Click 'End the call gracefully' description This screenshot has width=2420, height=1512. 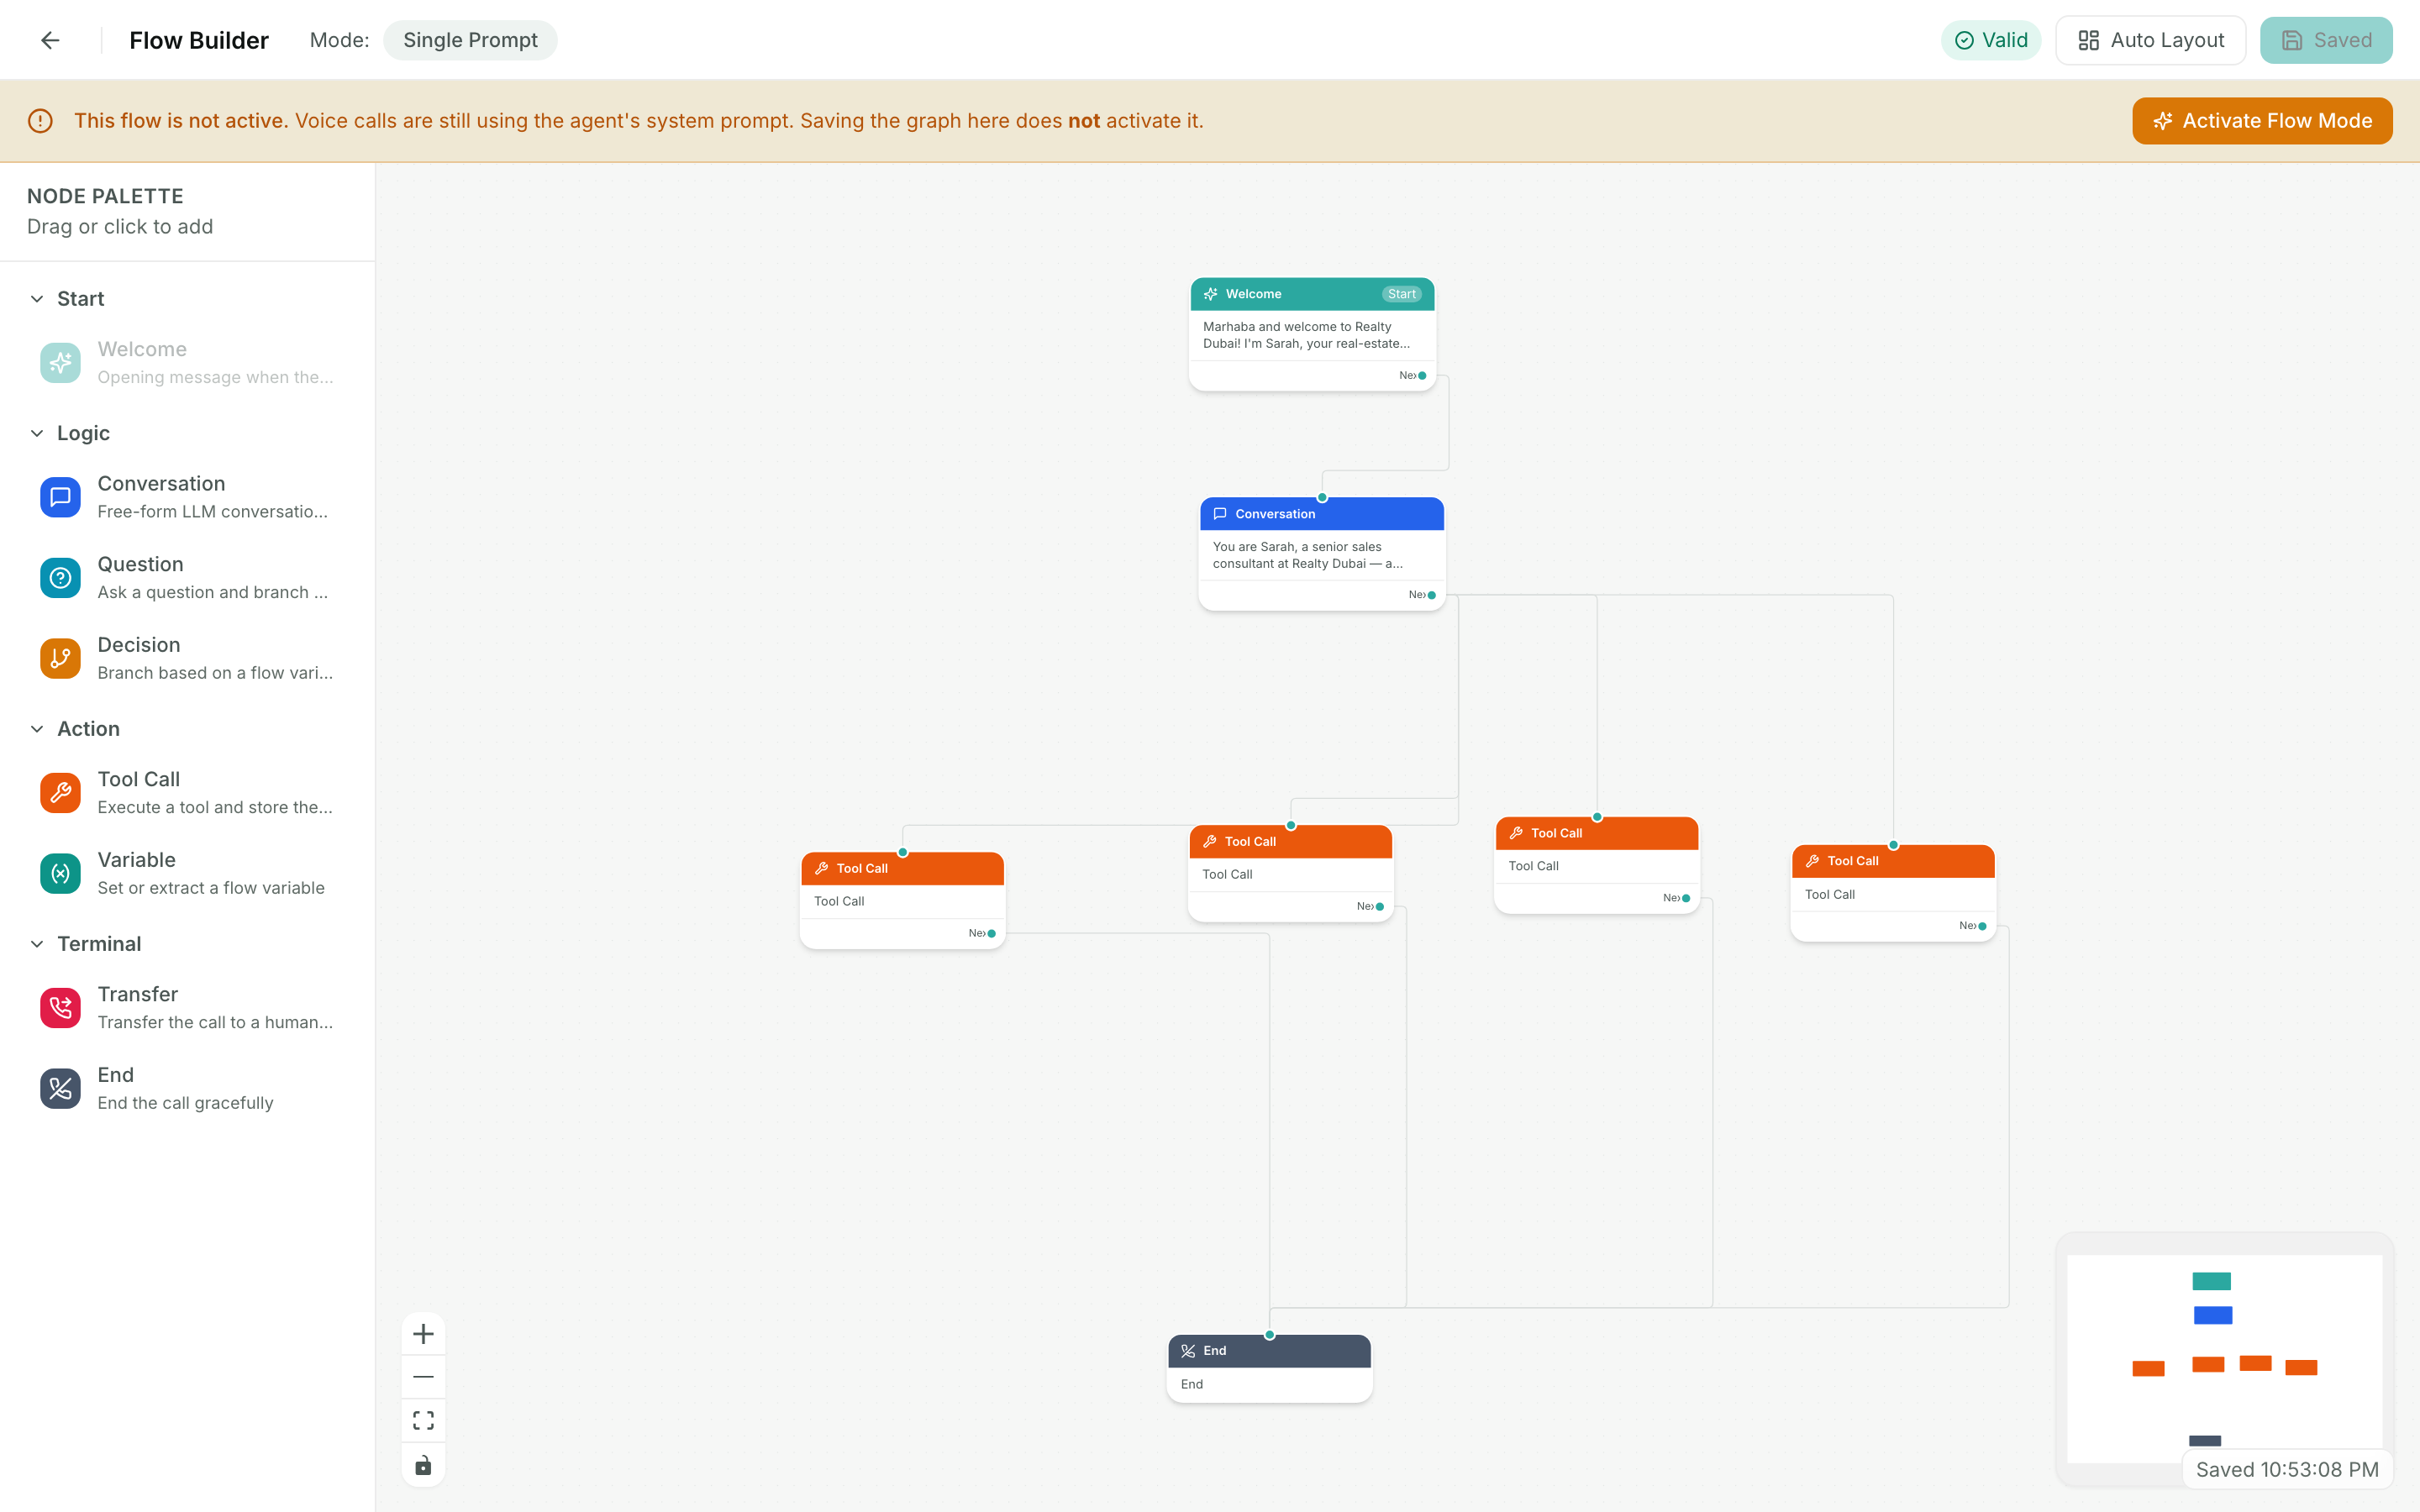(185, 1102)
